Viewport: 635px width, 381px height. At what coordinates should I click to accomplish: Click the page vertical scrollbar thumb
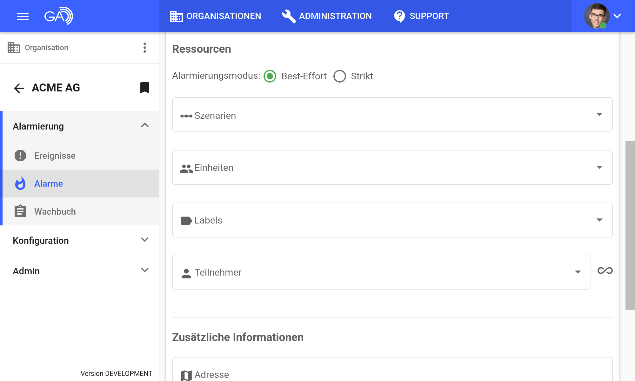click(630, 225)
